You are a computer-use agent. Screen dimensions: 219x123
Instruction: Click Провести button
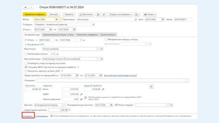click(x=69, y=14)
